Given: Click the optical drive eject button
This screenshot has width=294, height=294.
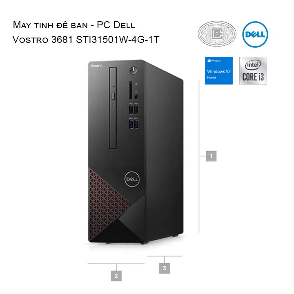Looking at the screenshot, I should pyautogui.click(x=113, y=96).
